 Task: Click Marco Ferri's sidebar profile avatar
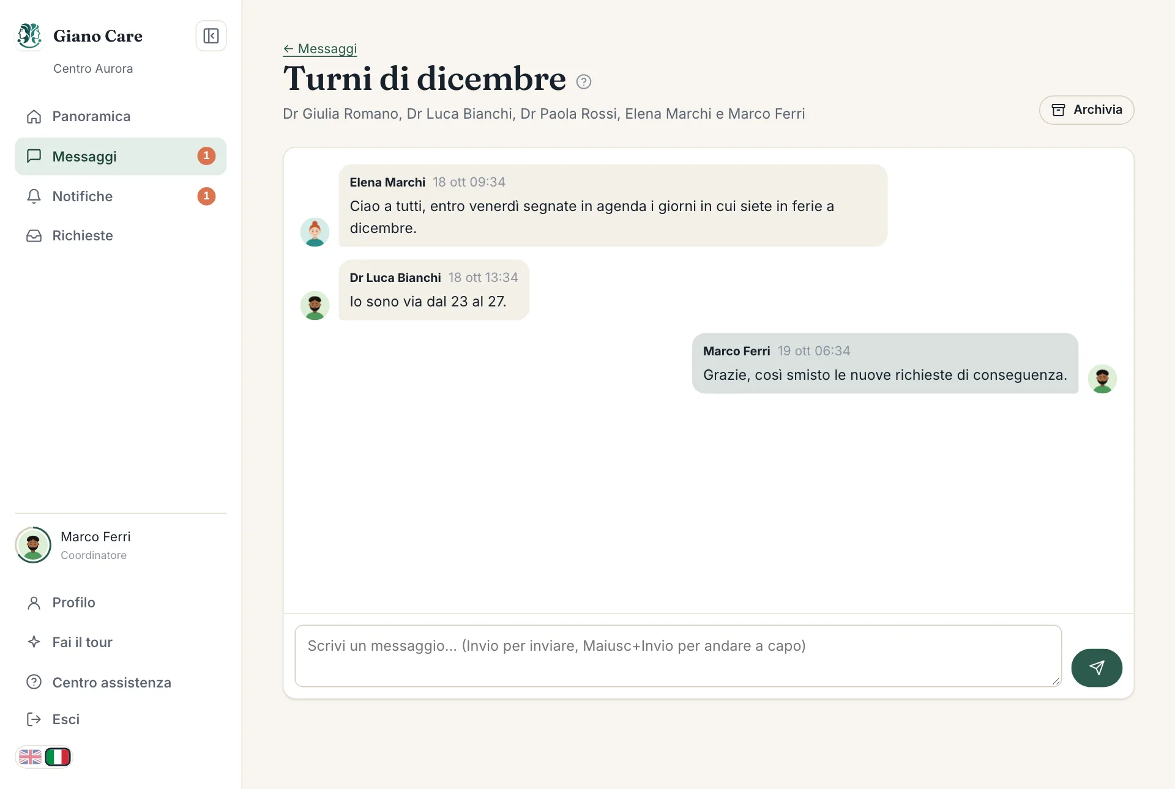coord(33,545)
